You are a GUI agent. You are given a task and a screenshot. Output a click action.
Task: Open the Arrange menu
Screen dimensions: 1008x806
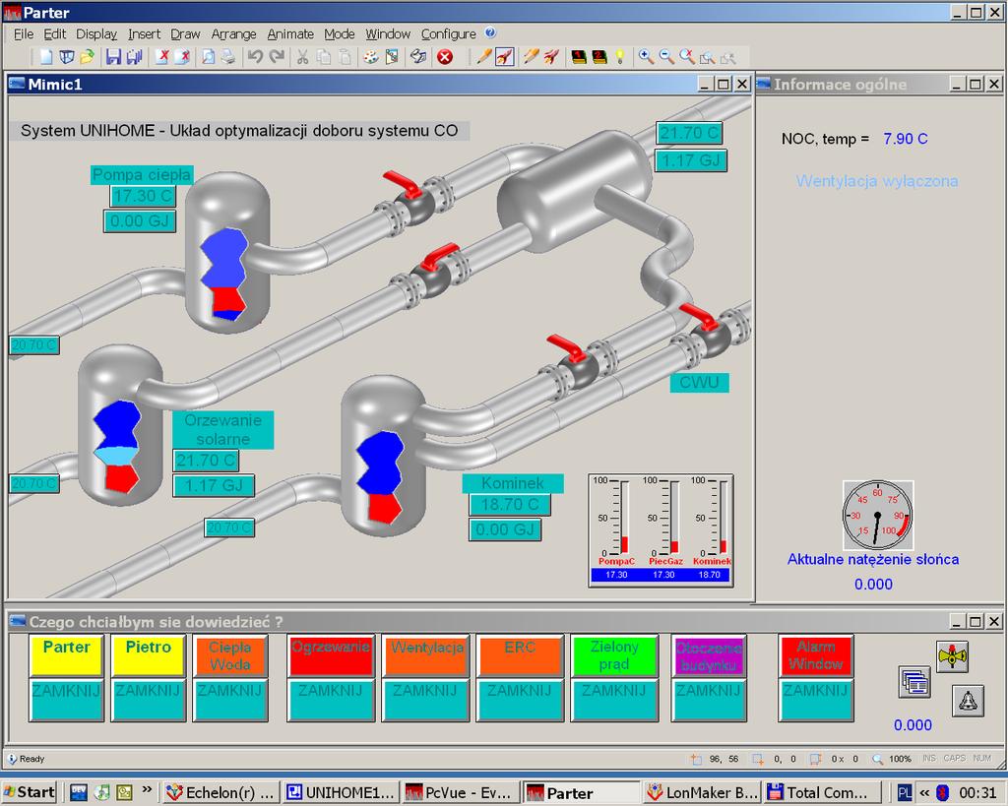tap(234, 34)
